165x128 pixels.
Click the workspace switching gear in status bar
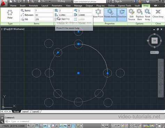(x=131, y=126)
